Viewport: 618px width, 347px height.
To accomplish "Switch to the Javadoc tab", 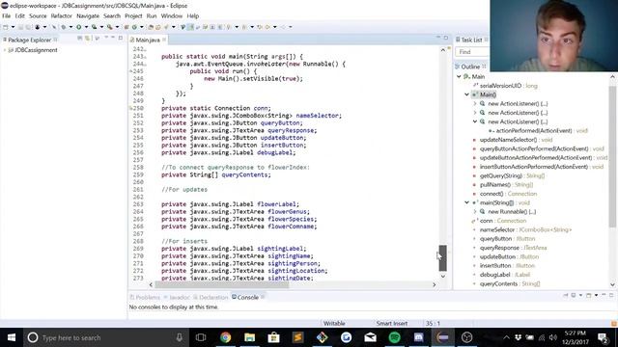I will click(177, 297).
